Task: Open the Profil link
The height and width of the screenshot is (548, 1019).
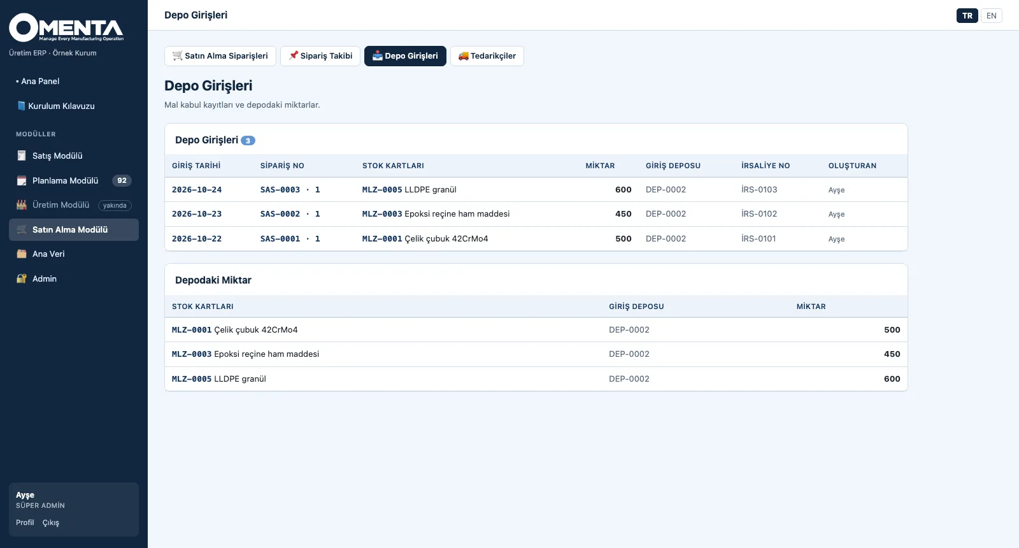Action: [x=25, y=523]
